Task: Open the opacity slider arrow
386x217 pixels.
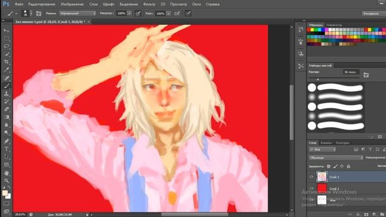Action: pyautogui.click(x=129, y=13)
